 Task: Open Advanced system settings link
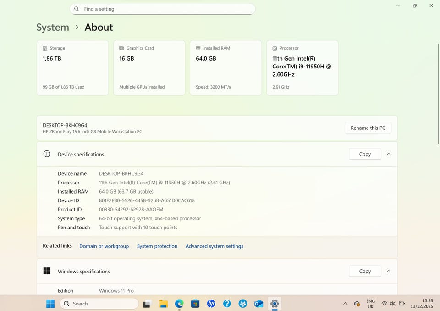tap(214, 246)
